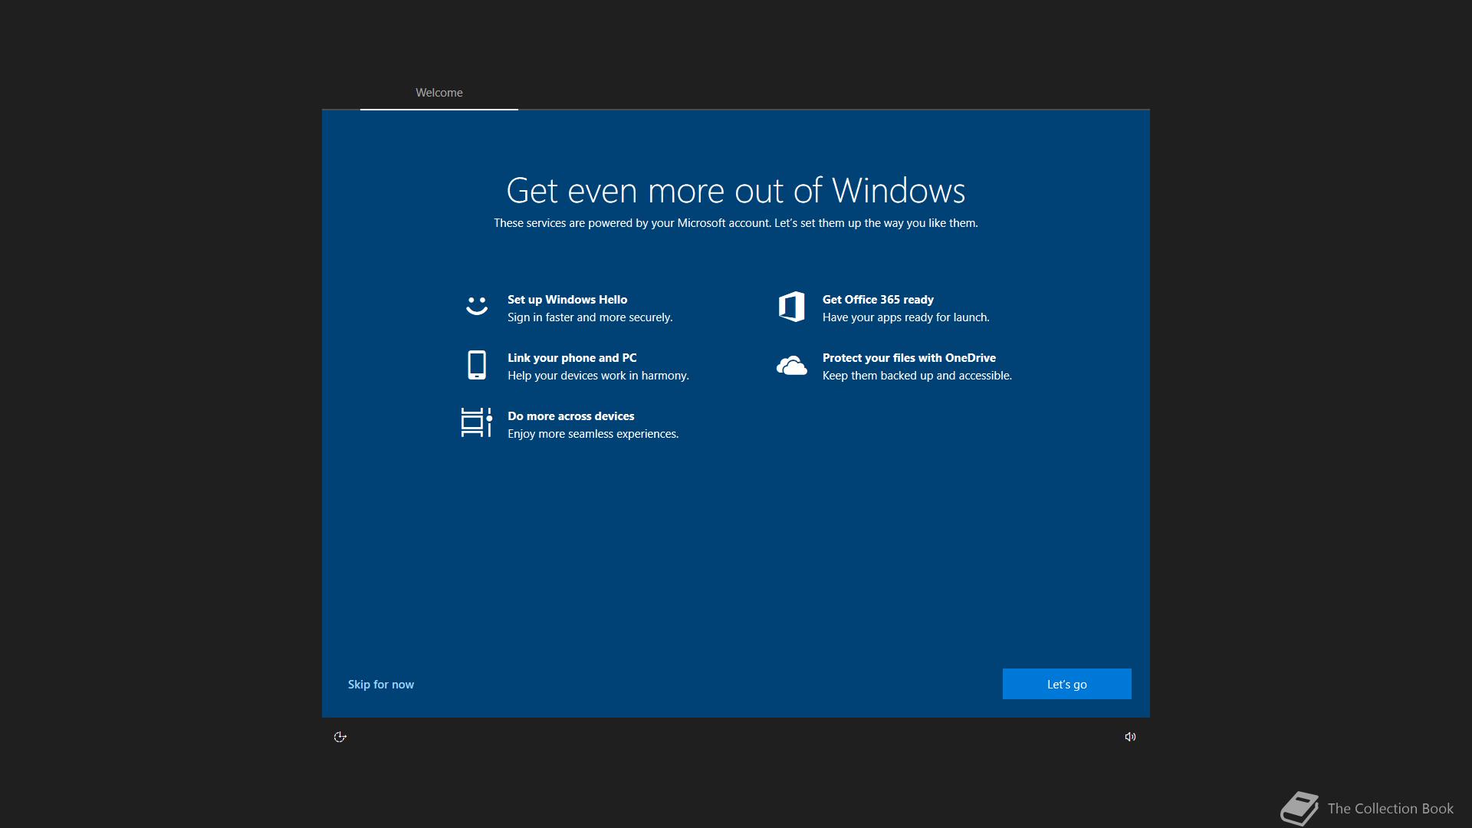This screenshot has height=828, width=1472.
Task: Click "Enjoy more seamless experiences." text
Action: coord(593,434)
